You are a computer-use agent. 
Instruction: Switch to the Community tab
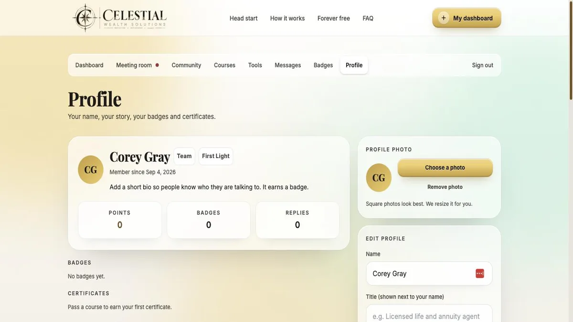tap(186, 65)
